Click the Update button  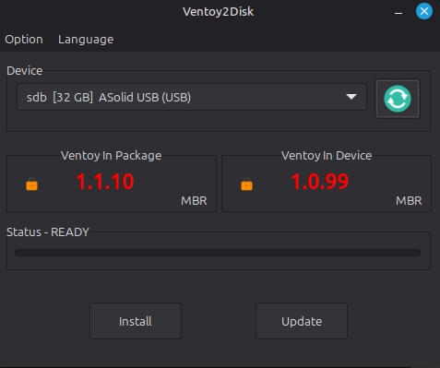pyautogui.click(x=302, y=321)
